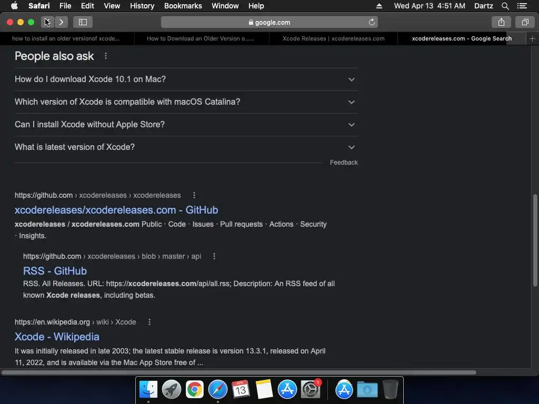Click the date and time in menu bar

430,6
